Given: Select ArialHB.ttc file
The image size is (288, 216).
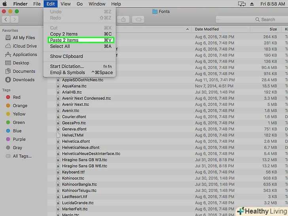Looking at the screenshot, I should coord(72,92).
